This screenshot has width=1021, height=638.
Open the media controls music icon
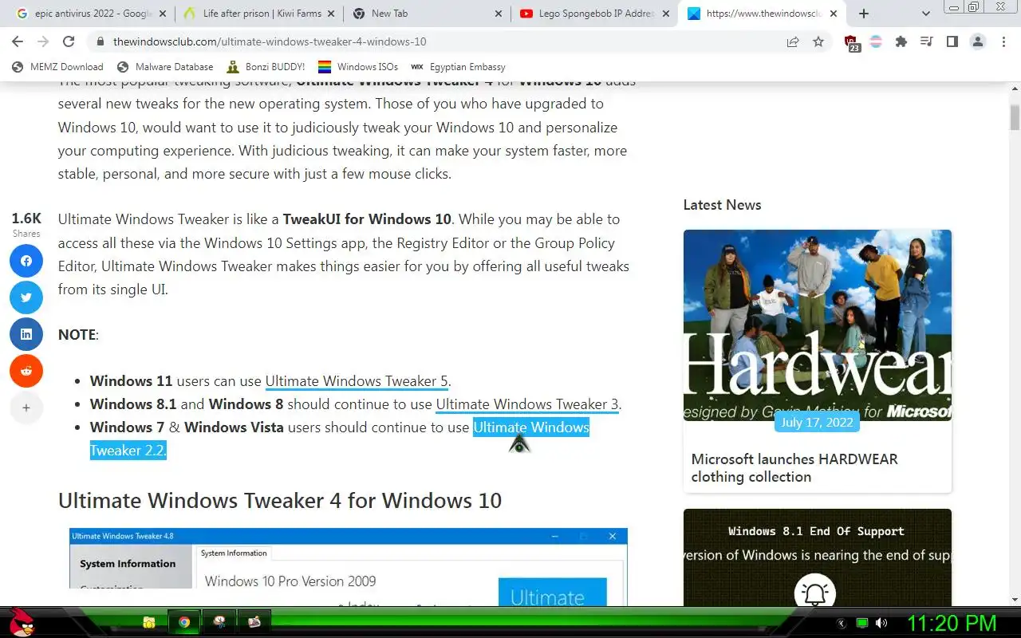926,41
